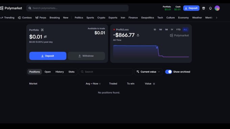230x129 pixels.
Task: Open the gift rewards icon
Action: 204,8
